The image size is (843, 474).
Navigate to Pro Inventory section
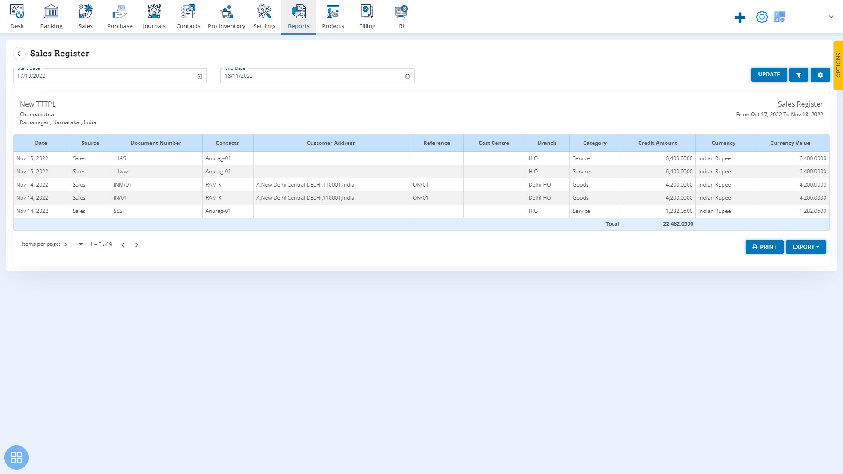point(227,16)
